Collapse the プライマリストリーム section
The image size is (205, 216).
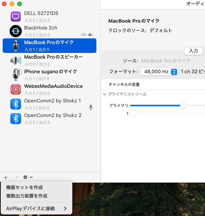click(x=105, y=94)
